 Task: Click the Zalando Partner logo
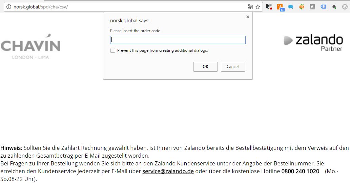(x=313, y=42)
